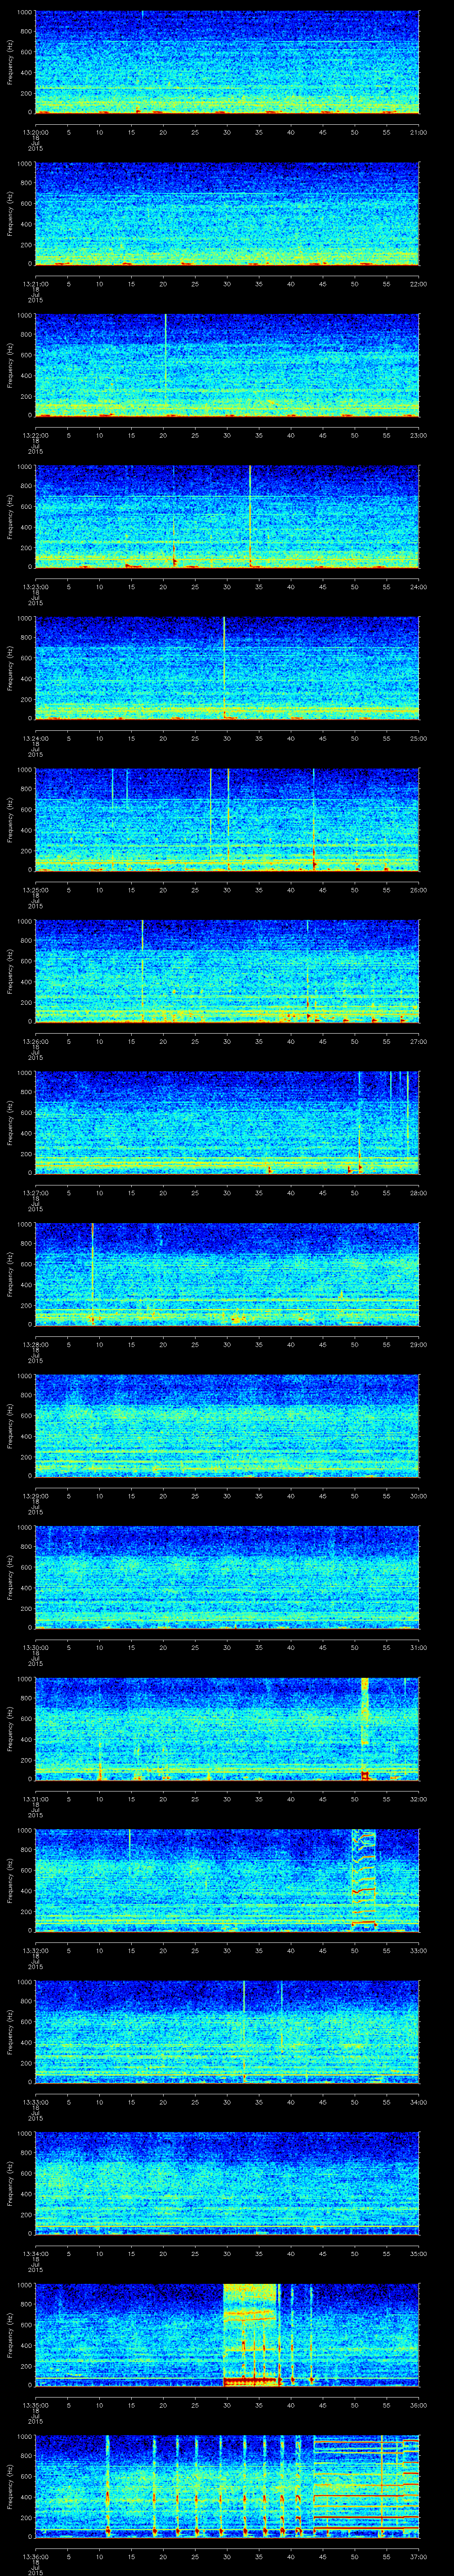Click the '13:28:00' start time label
Image resolution: width=454 pixels, height=2576 pixels.
click(x=36, y=1344)
